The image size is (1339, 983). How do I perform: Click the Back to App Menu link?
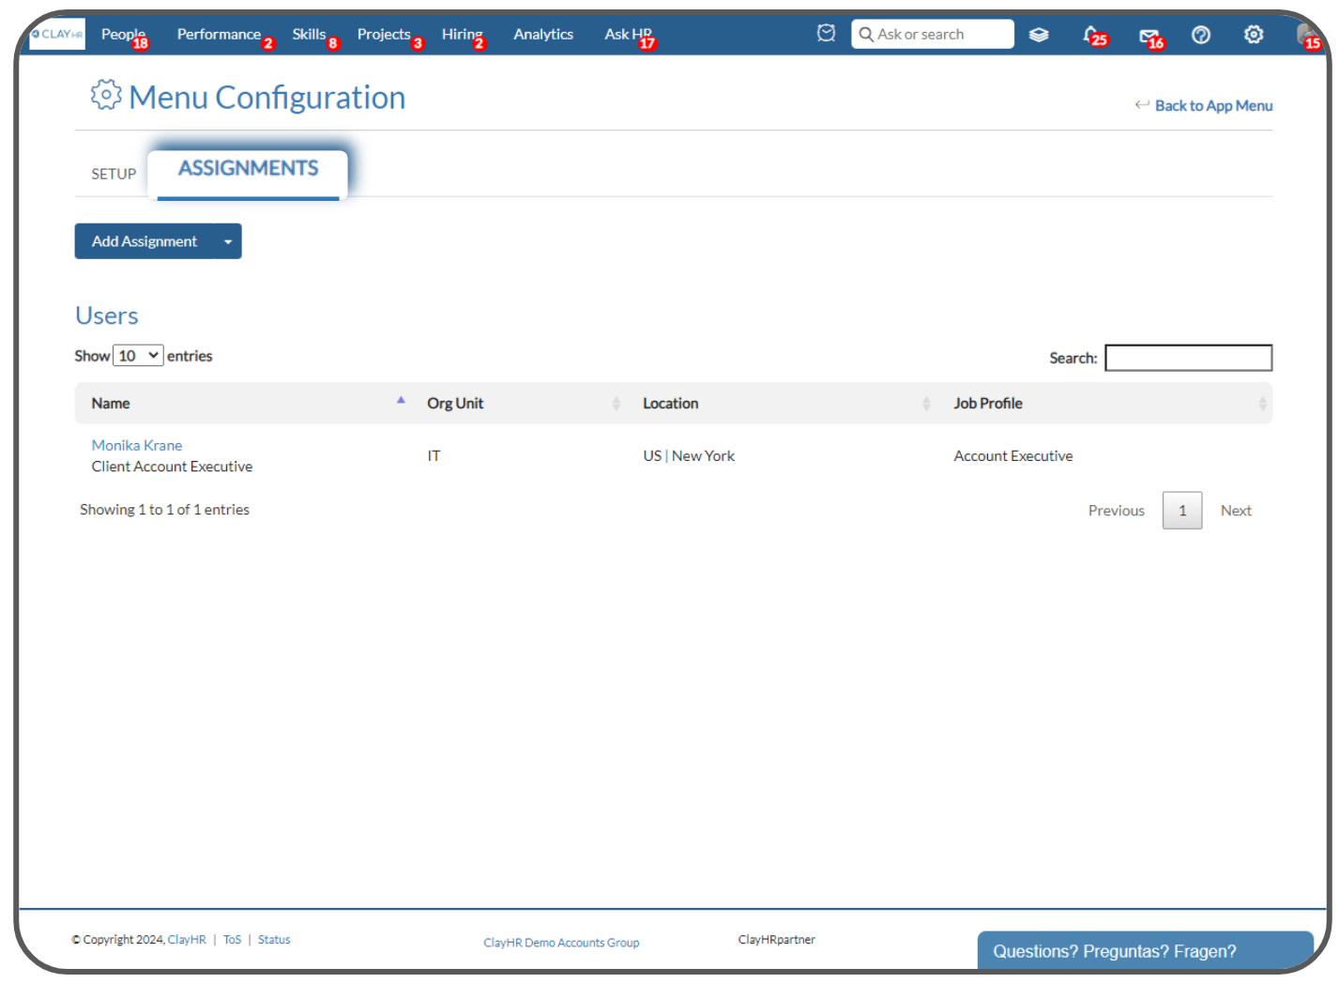1213,105
